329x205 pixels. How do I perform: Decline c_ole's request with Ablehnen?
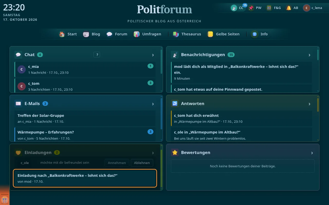click(x=142, y=163)
